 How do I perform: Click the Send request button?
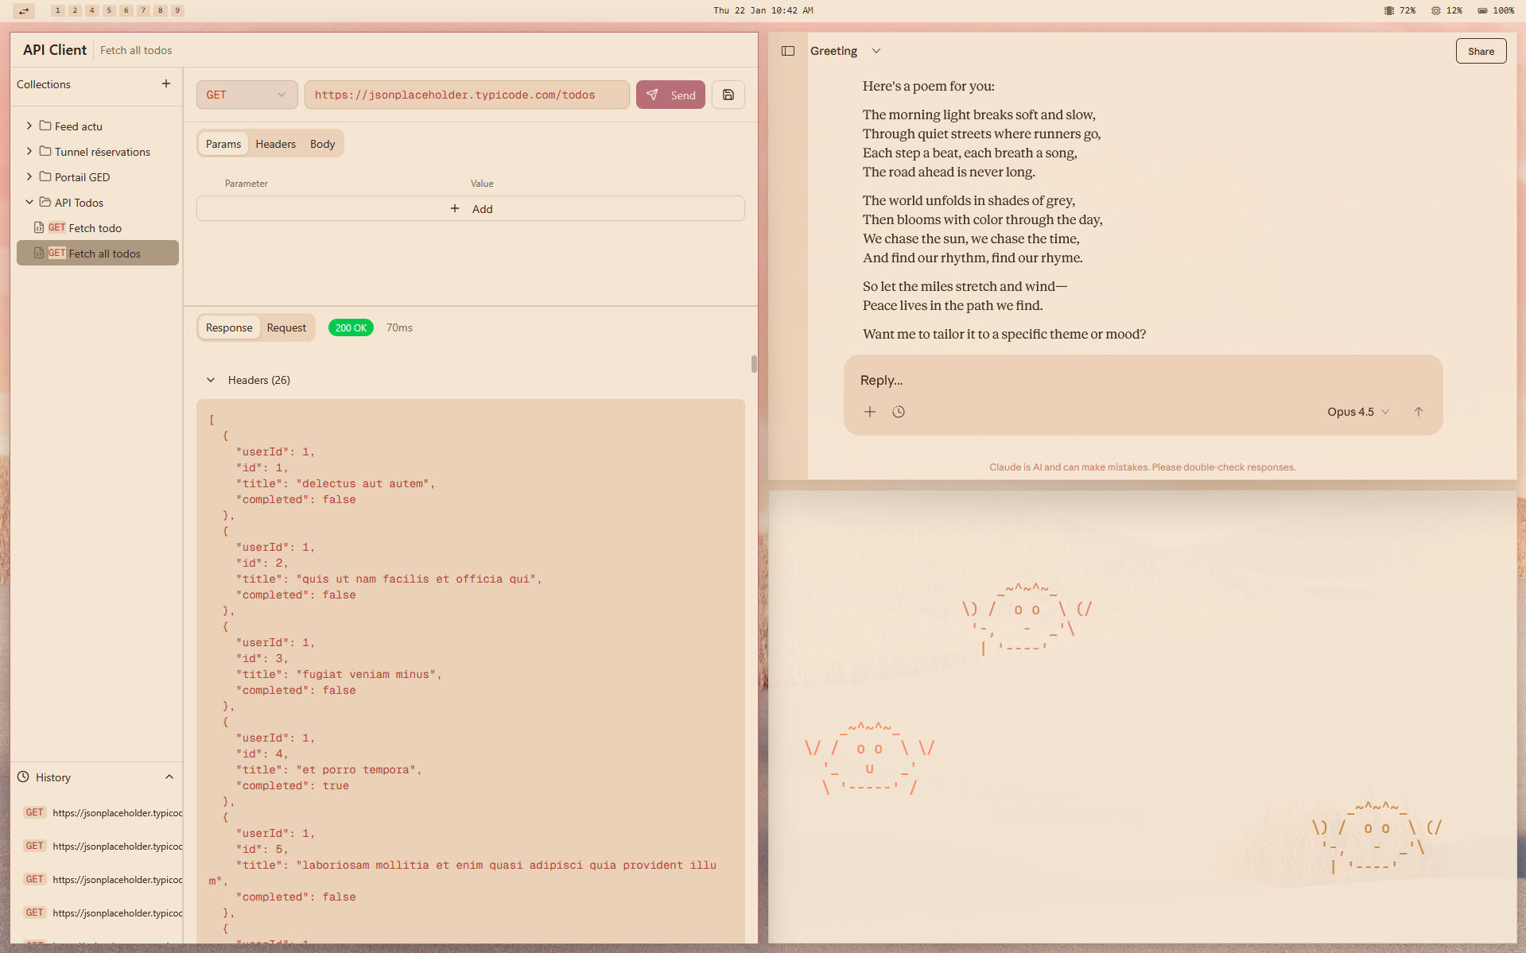(x=670, y=95)
